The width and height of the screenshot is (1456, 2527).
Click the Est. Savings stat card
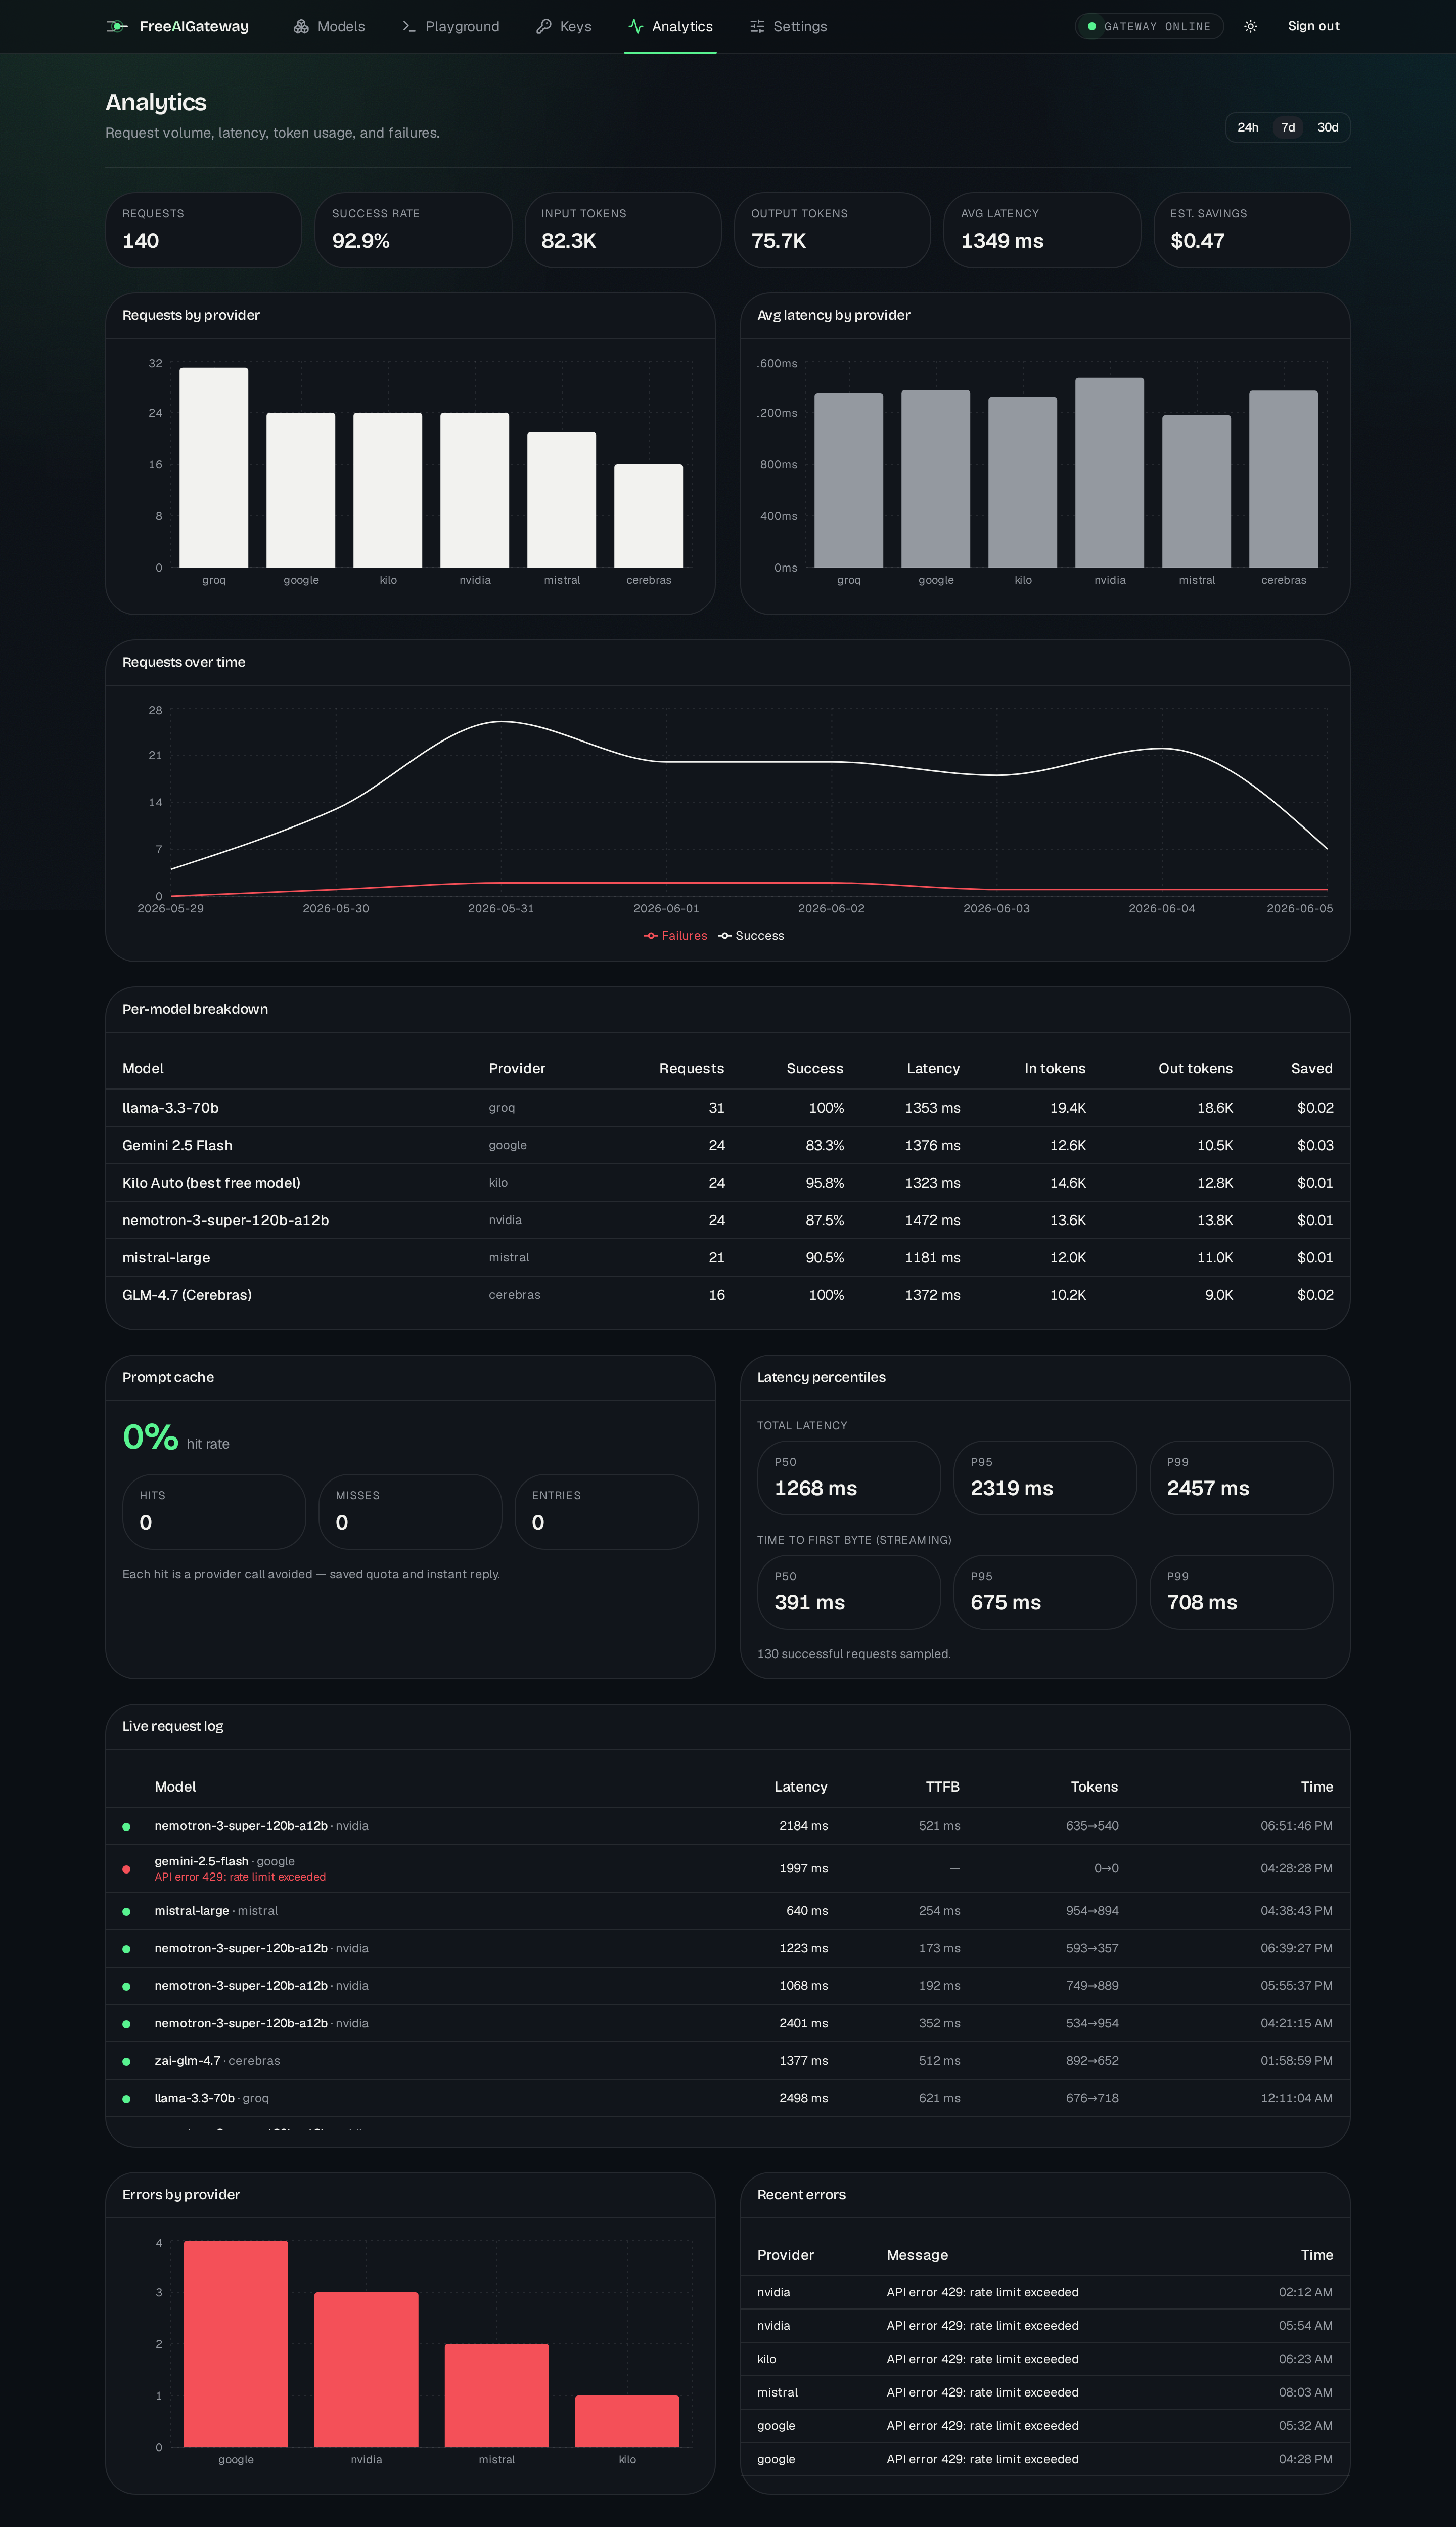tap(1252, 230)
